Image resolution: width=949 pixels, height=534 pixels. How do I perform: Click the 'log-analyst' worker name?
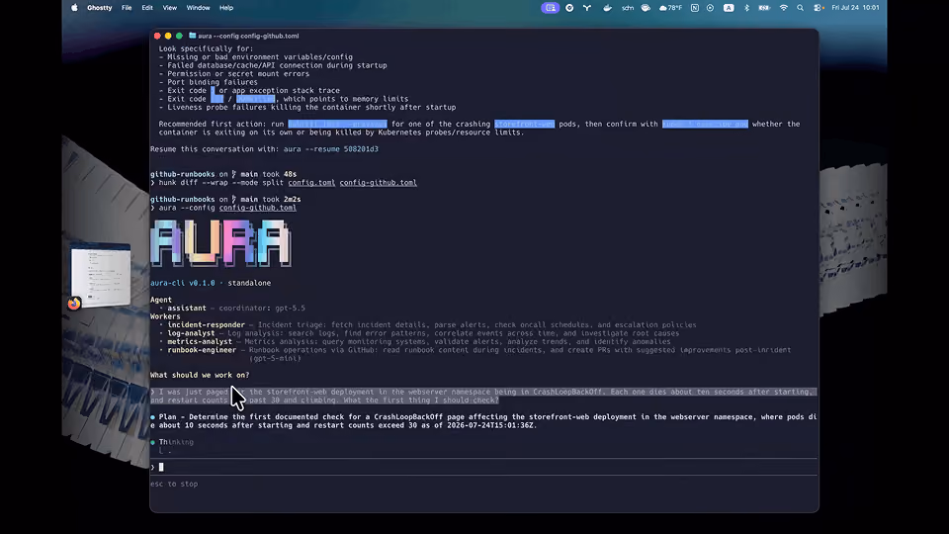191,333
